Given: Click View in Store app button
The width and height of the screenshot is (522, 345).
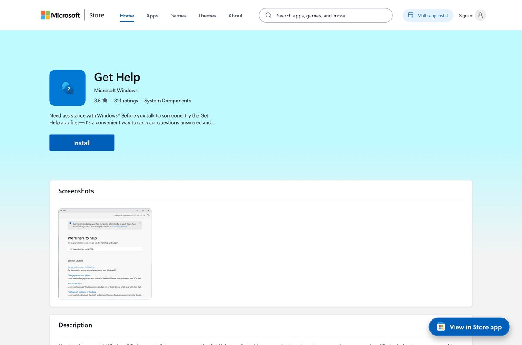Looking at the screenshot, I should (469, 327).
